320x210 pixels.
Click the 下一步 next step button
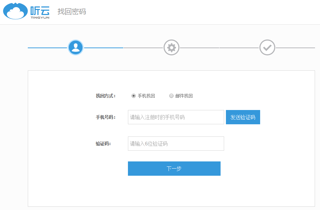tap(174, 169)
